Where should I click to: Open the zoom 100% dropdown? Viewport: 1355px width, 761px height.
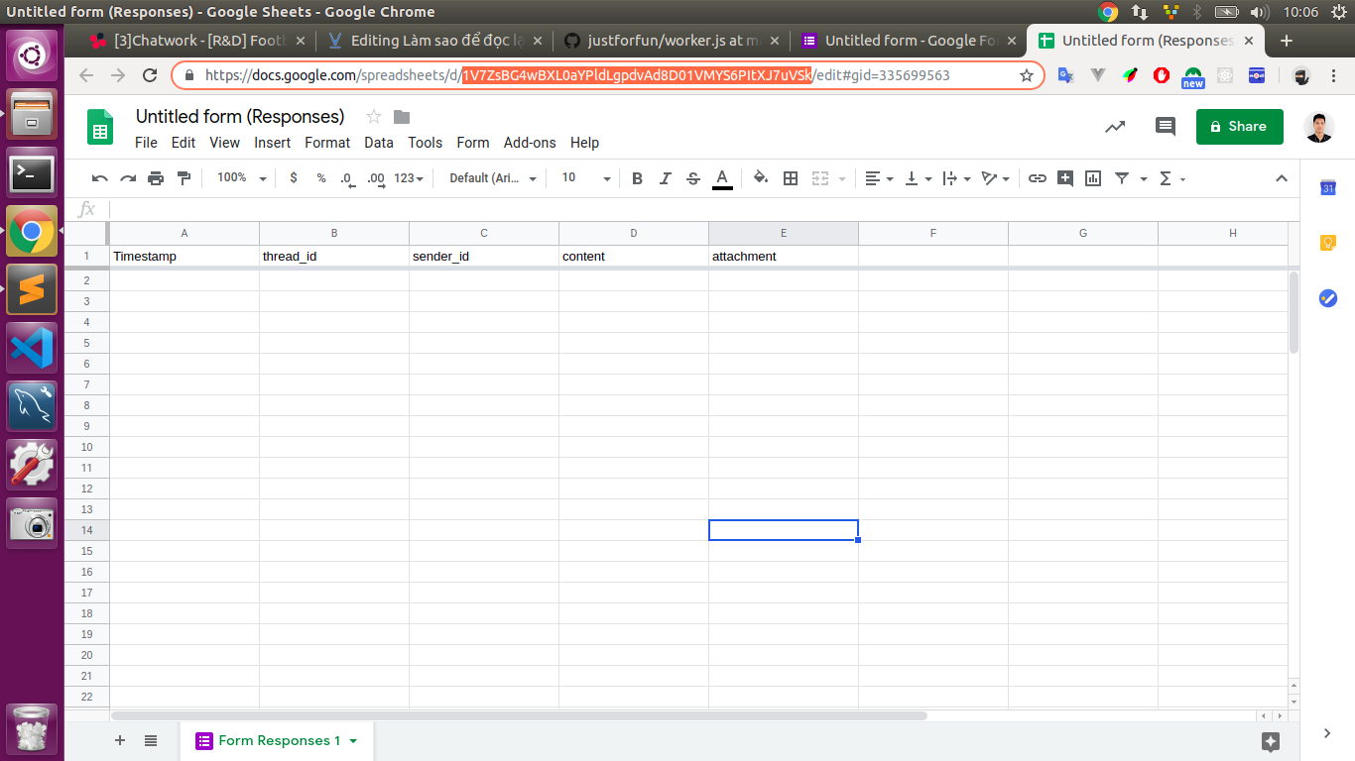click(x=242, y=178)
